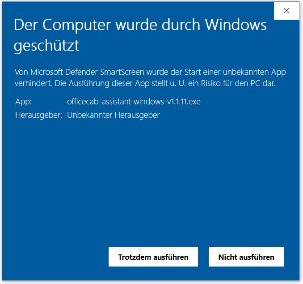Image resolution: width=303 pixels, height=284 pixels.
Task: Choose 'Nicht ausführen' to block the app
Action: [246, 257]
